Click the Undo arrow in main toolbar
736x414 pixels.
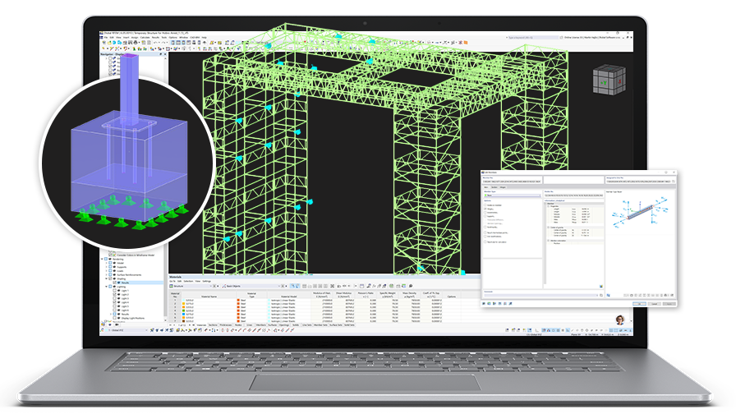(155, 42)
